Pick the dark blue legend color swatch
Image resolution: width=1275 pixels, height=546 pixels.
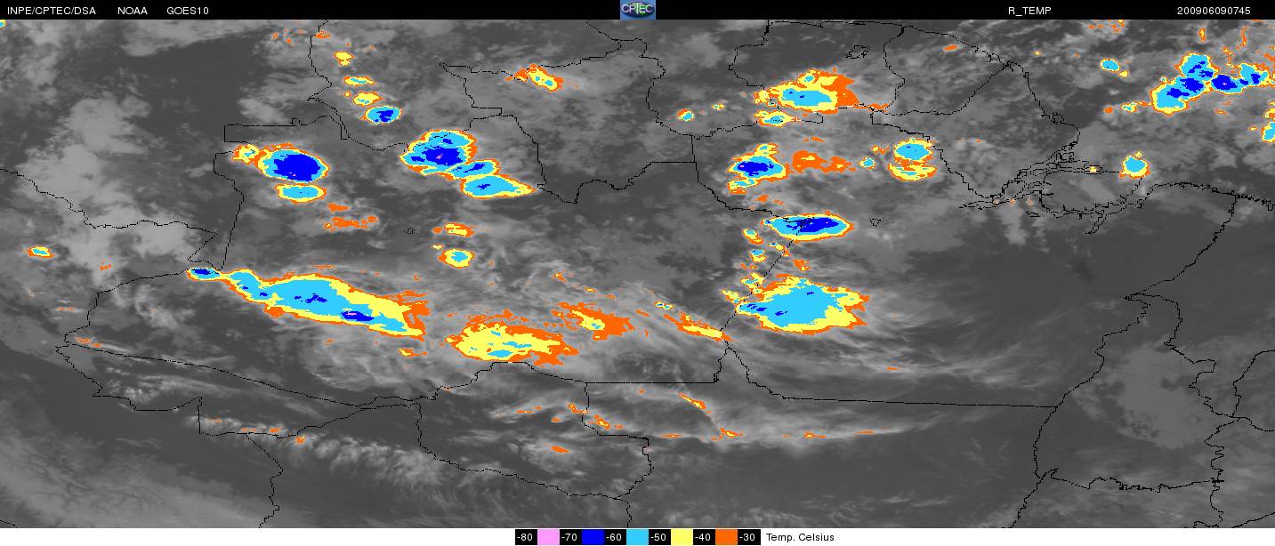click(x=593, y=537)
